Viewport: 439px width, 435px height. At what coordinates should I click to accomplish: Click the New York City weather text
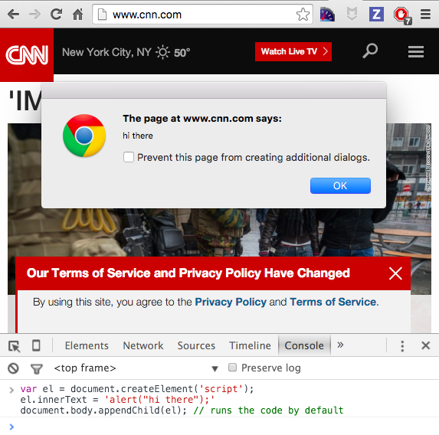tap(106, 52)
